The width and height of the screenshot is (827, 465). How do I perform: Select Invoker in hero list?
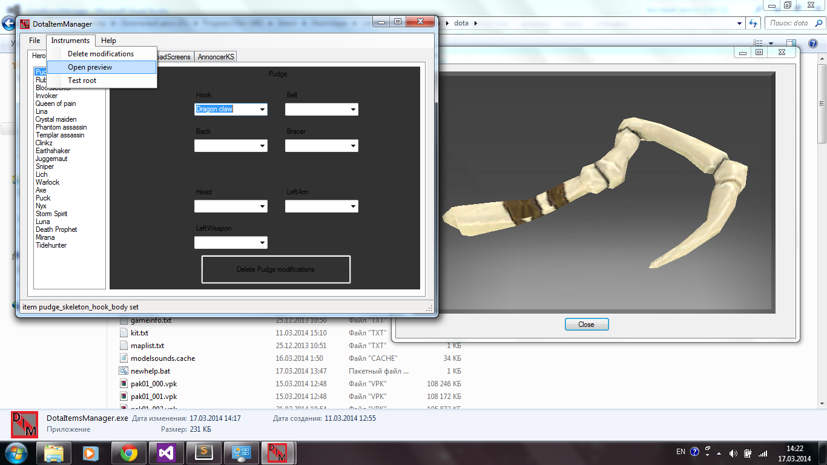coord(47,96)
